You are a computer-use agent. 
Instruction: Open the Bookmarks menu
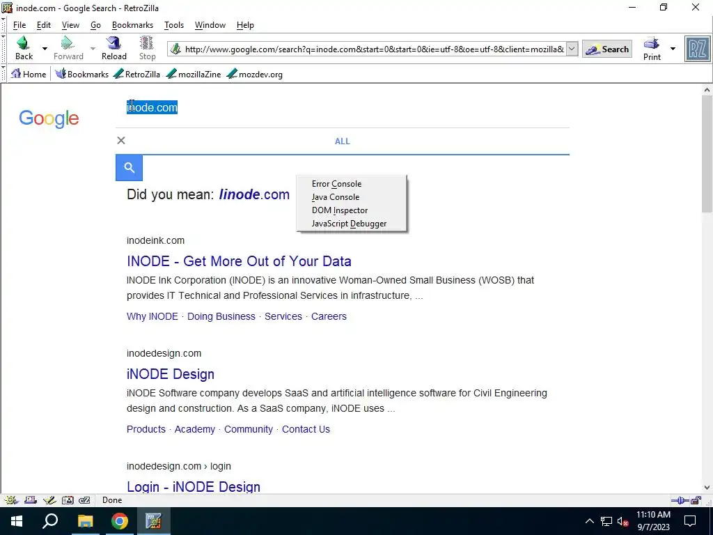132,25
